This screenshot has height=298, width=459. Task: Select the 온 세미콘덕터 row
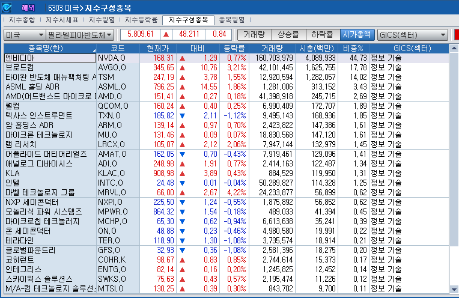coord(226,231)
